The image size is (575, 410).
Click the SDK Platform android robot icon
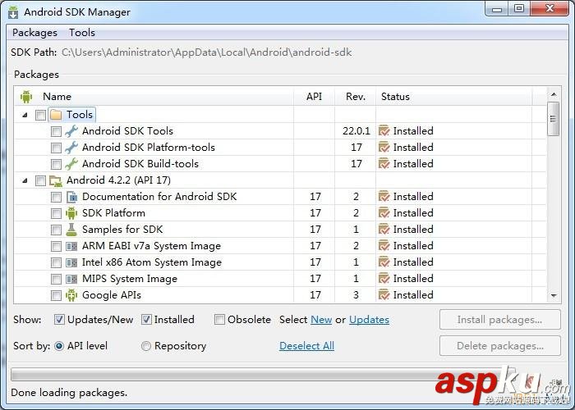tap(71, 213)
